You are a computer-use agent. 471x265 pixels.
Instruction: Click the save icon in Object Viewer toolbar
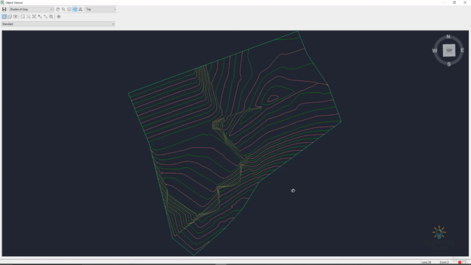[x=4, y=10]
